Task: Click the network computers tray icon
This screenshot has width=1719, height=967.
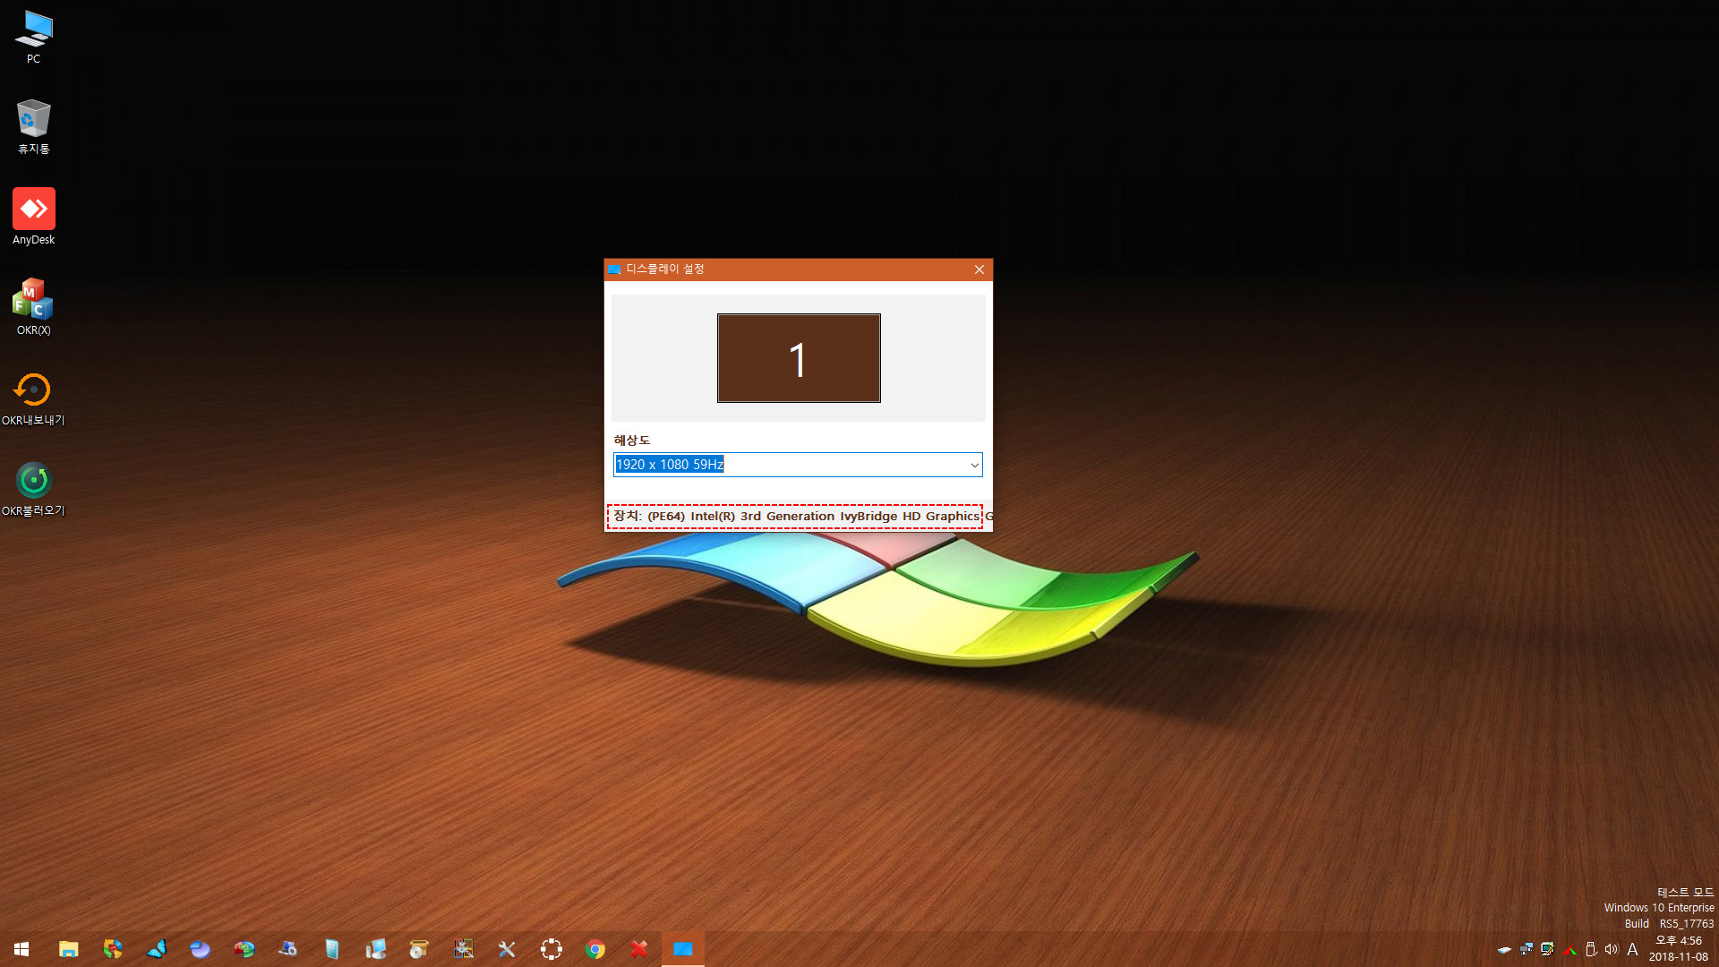Action: (1526, 949)
